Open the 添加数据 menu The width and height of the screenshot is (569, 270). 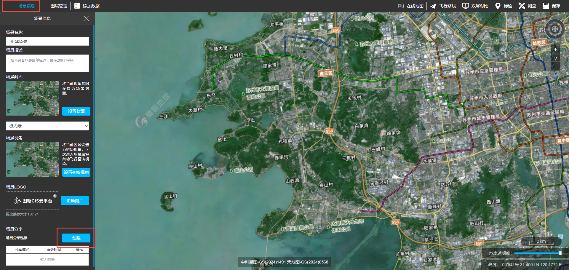click(87, 6)
